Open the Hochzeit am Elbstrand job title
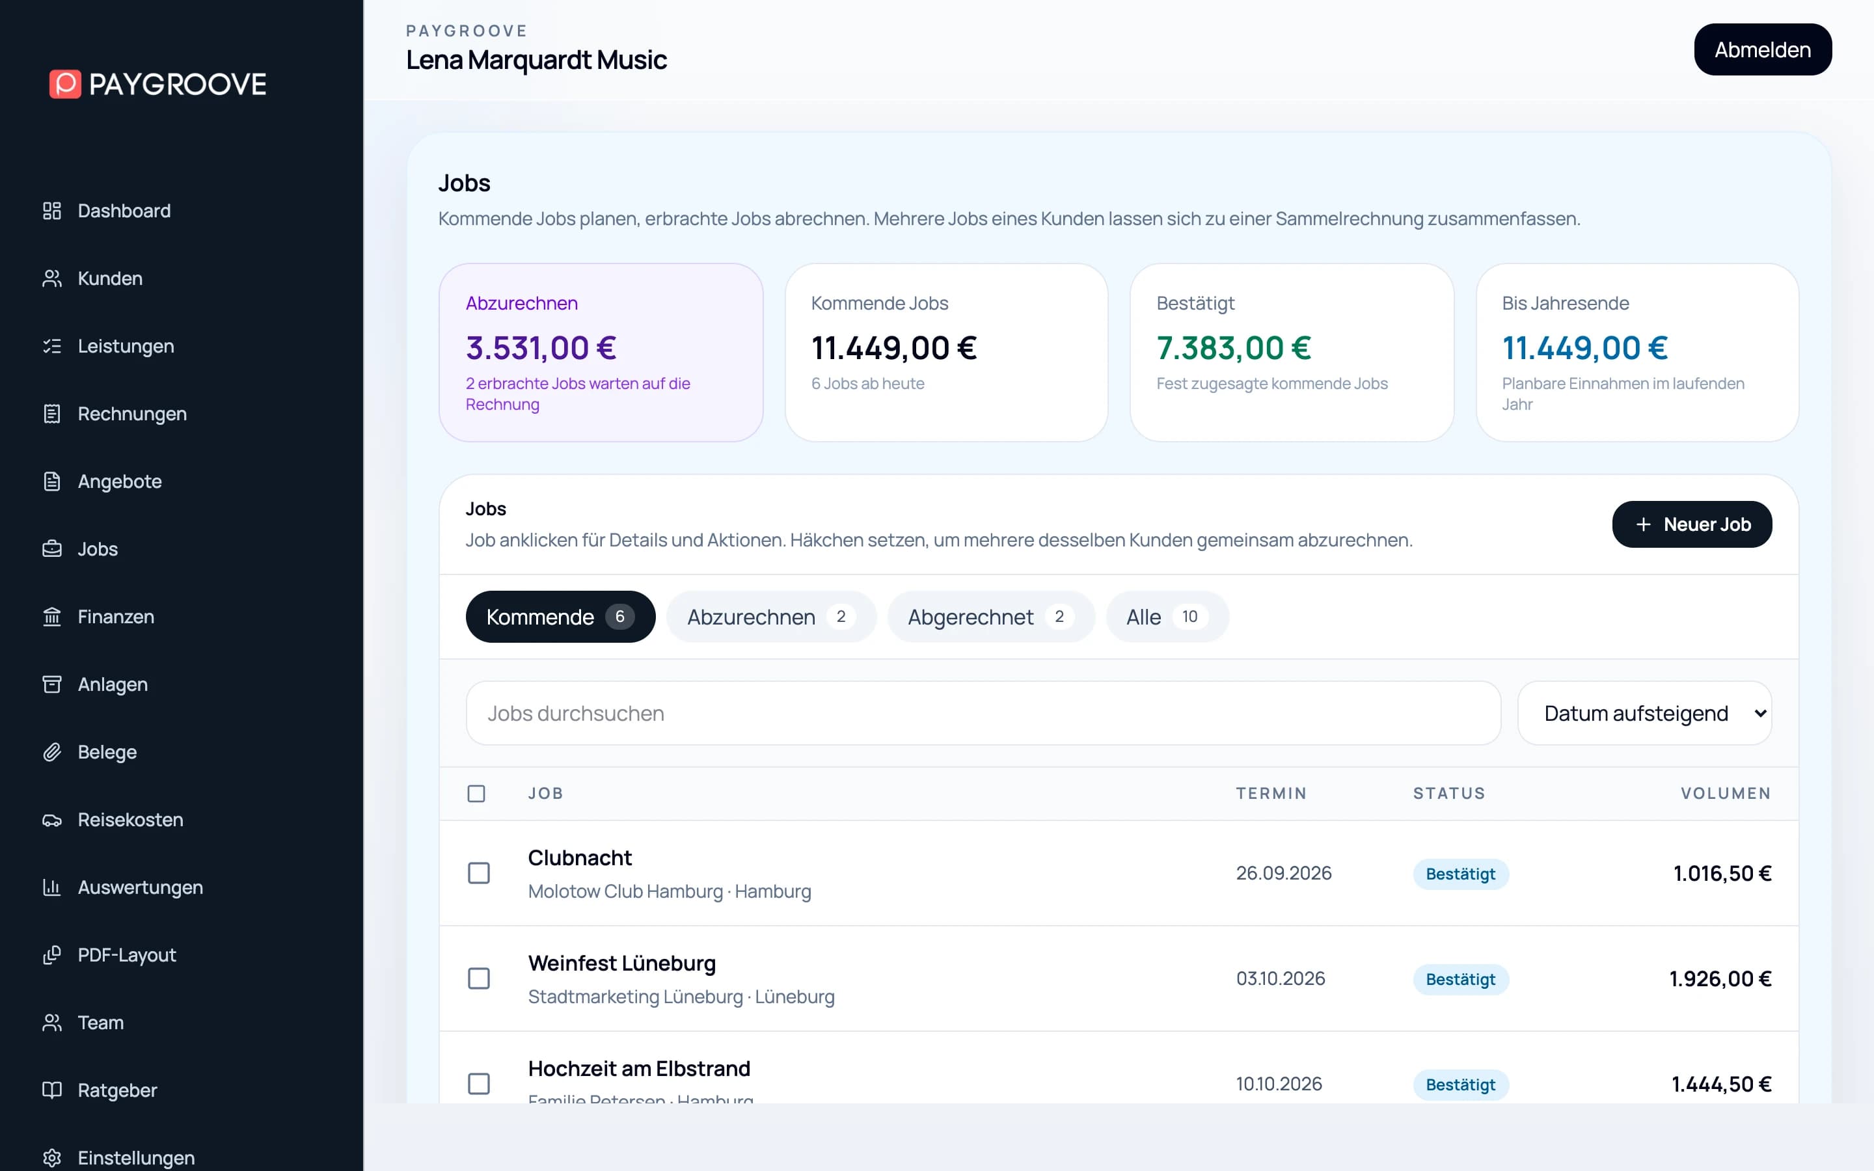Screen dimensions: 1874x1171 (639, 1068)
